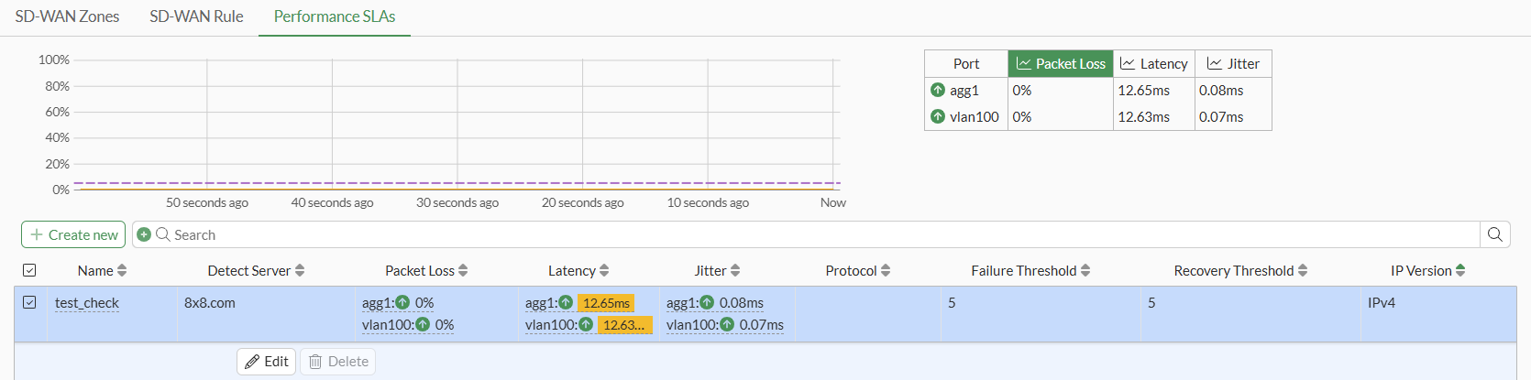Click the vlan100 up-arrow status icon in Port table

tap(937, 116)
